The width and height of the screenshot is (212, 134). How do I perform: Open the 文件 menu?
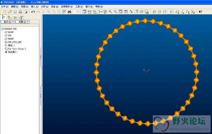[x=5, y=7]
